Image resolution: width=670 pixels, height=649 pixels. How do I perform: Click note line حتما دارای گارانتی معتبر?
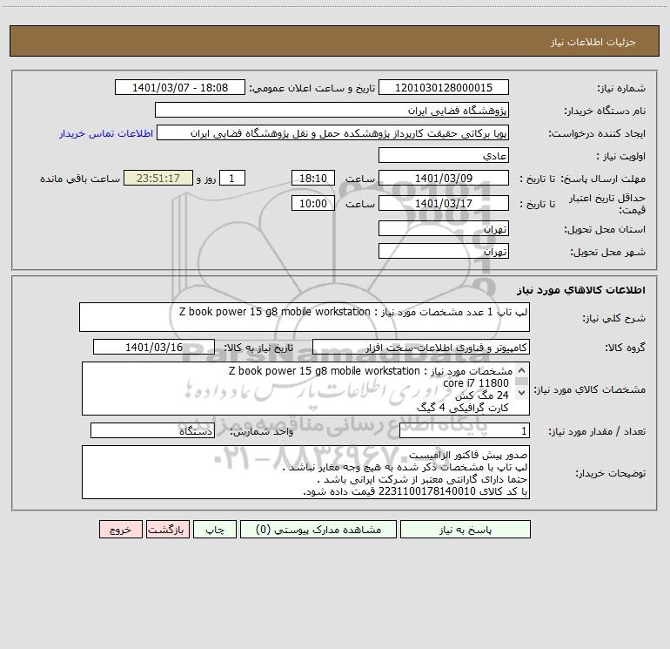coord(423,479)
